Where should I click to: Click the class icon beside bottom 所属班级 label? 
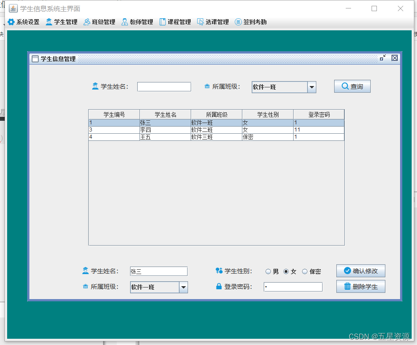86,287
